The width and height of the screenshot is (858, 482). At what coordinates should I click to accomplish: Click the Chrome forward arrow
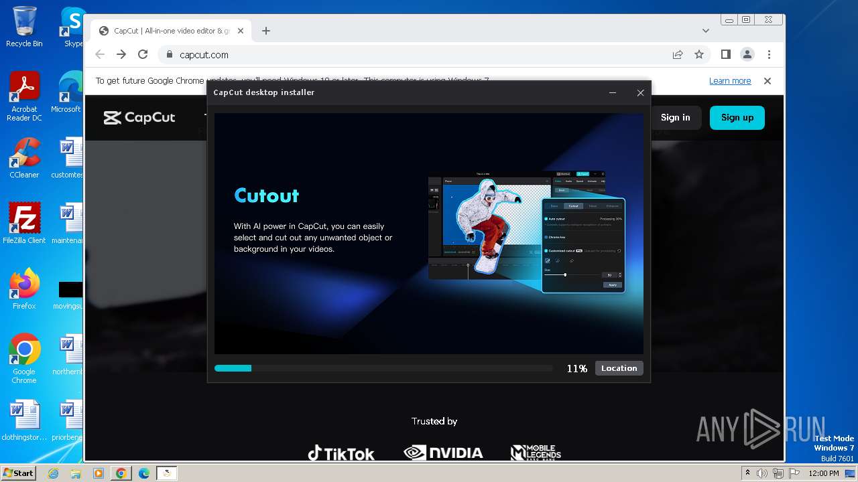click(121, 55)
